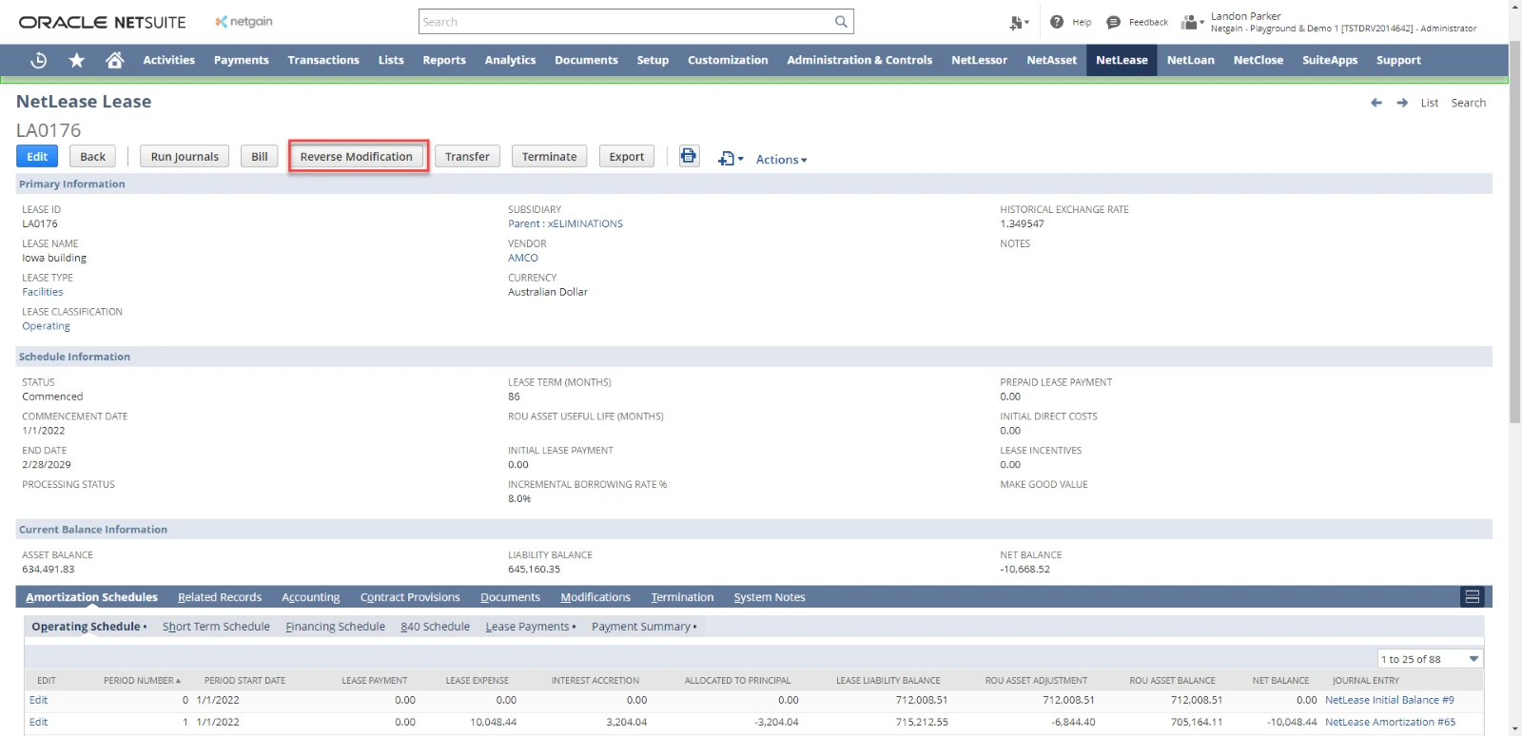Open the NetAsset menu
This screenshot has height=736, width=1522.
coord(1051,60)
